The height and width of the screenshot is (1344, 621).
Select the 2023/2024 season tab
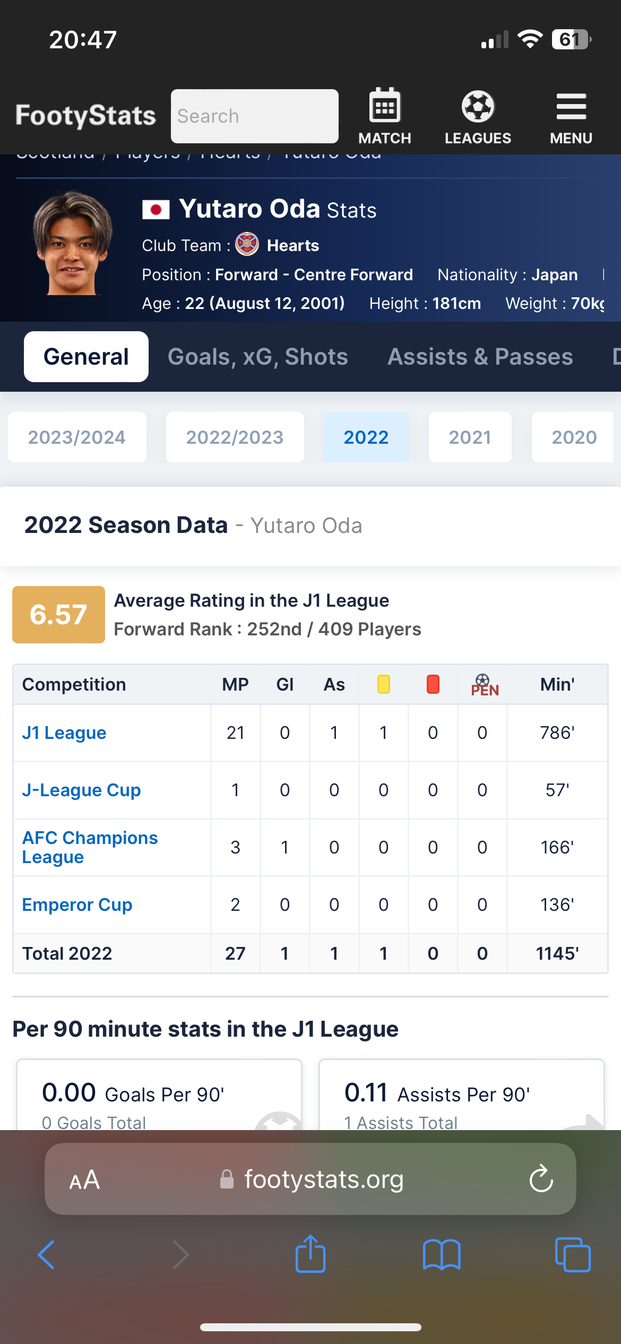pyautogui.click(x=77, y=437)
